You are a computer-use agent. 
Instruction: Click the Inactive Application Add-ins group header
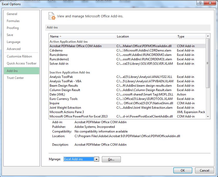click(x=70, y=72)
